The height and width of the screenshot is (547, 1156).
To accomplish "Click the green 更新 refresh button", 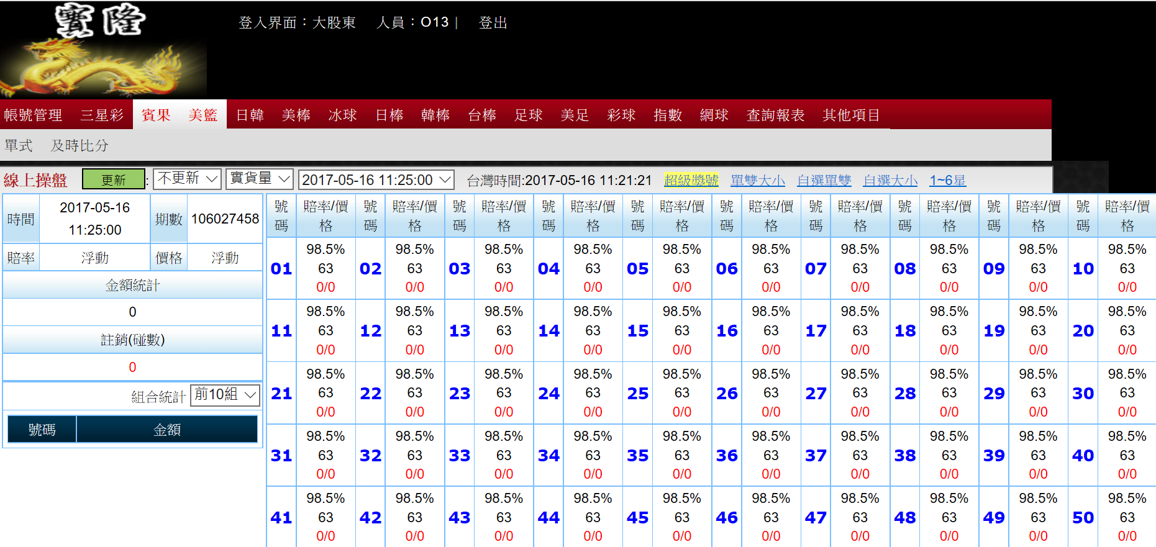I will 114,179.
